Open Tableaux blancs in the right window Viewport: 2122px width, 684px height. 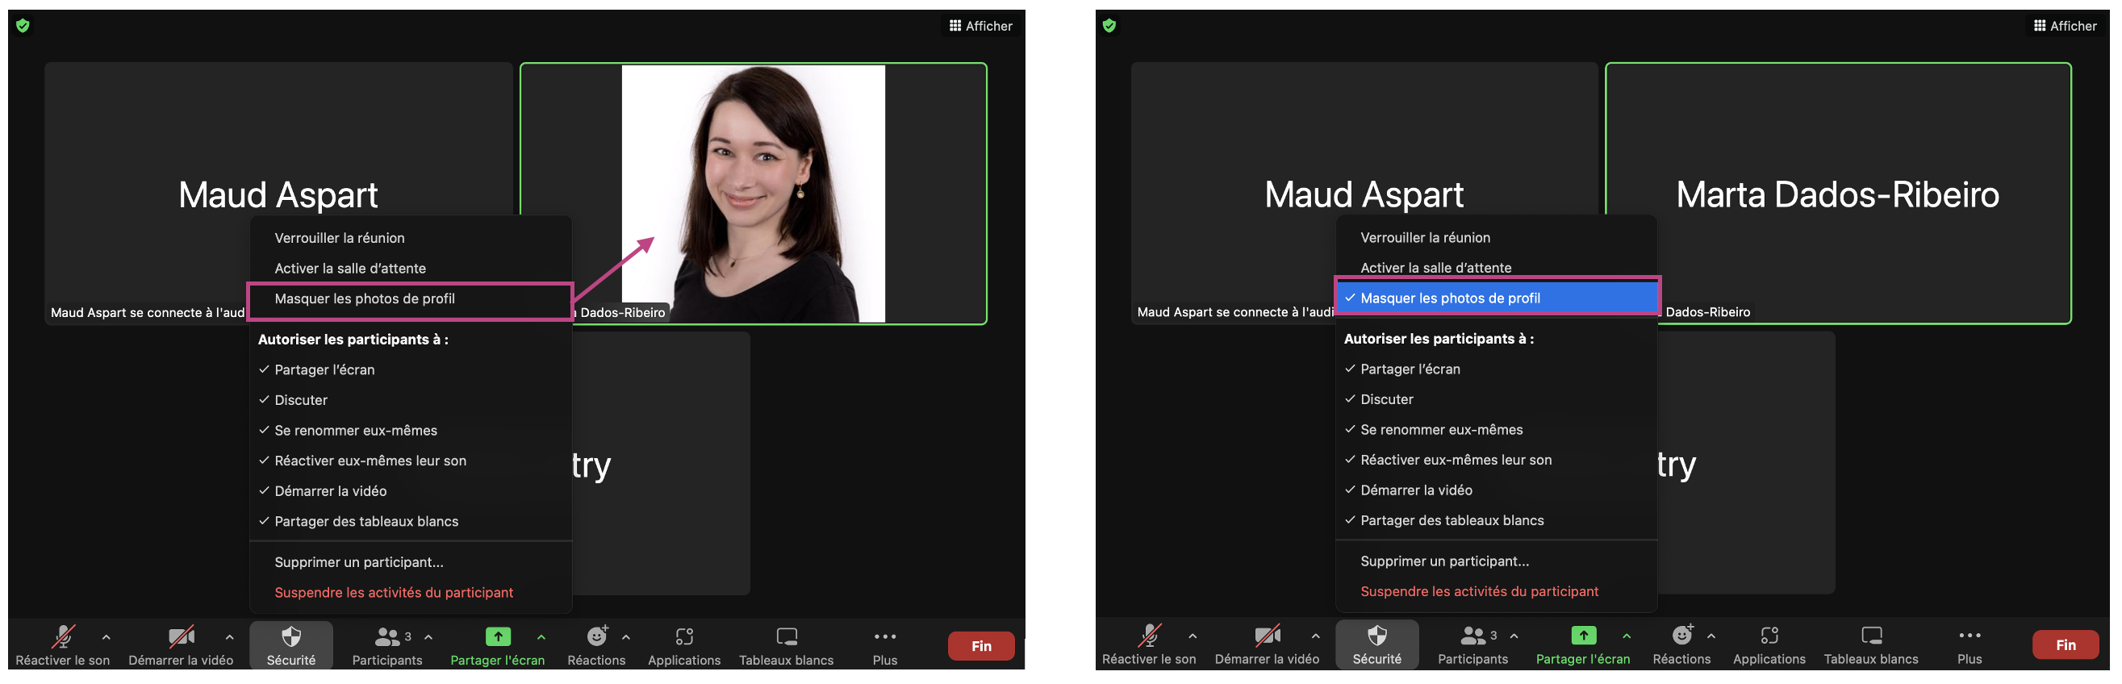click(1870, 637)
